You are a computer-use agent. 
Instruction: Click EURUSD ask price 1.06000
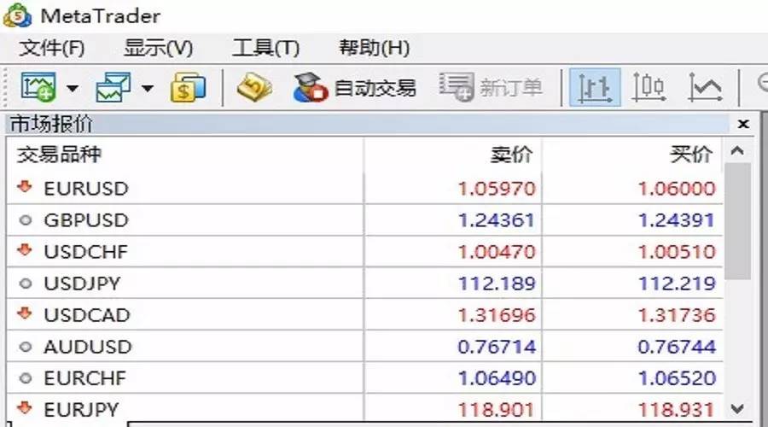click(x=677, y=189)
